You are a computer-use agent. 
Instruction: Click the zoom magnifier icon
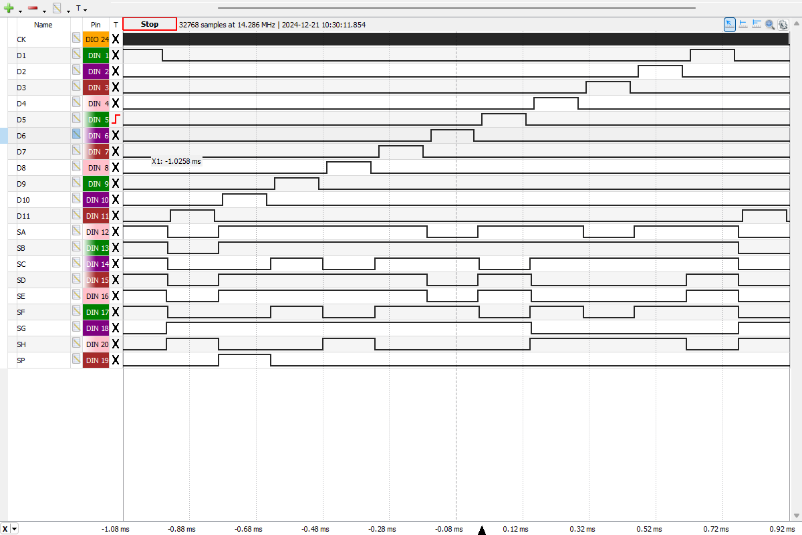[770, 25]
